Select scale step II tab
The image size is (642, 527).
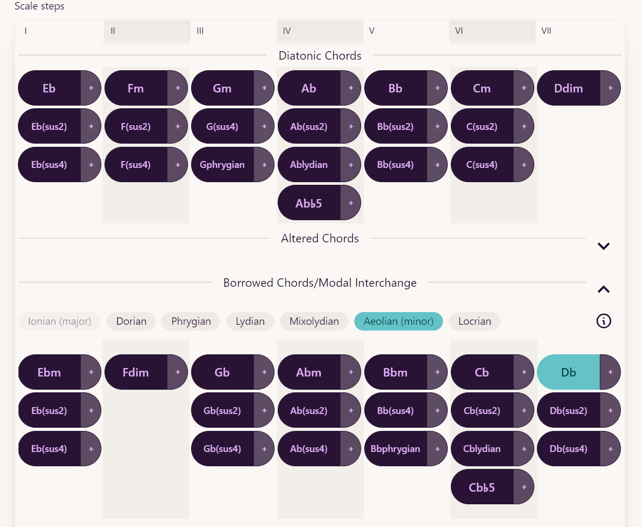[147, 31]
